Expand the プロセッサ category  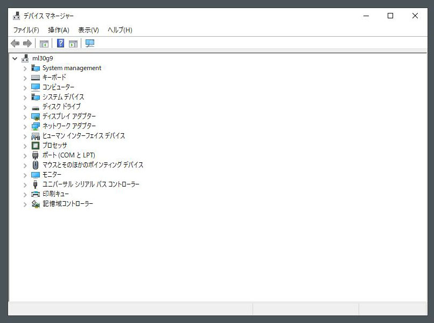tap(25, 146)
